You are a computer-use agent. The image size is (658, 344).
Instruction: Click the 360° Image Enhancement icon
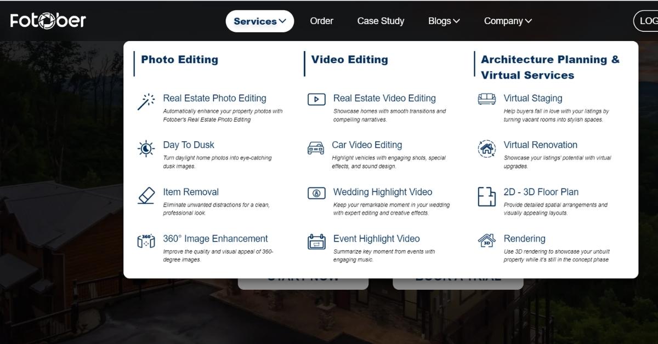146,242
